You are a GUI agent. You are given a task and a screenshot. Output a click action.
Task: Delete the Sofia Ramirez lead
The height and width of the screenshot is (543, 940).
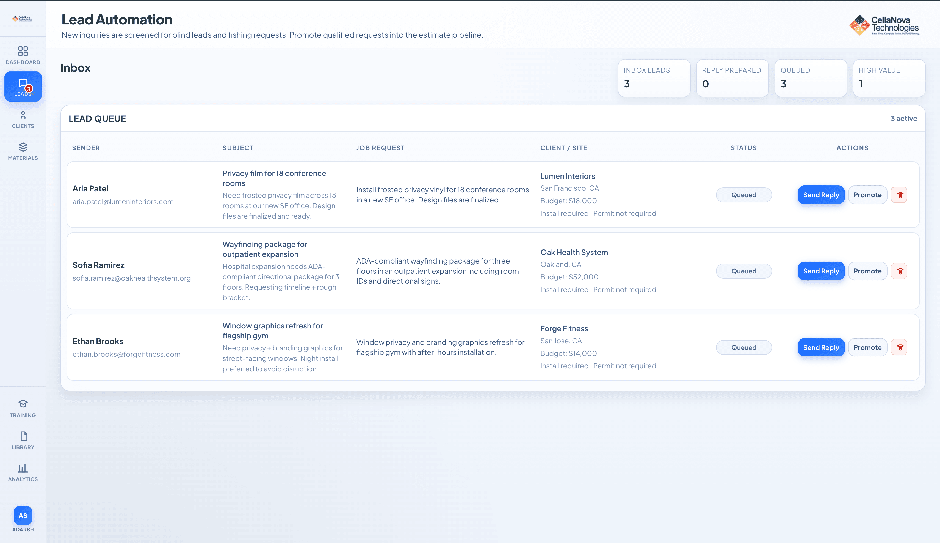click(x=899, y=271)
